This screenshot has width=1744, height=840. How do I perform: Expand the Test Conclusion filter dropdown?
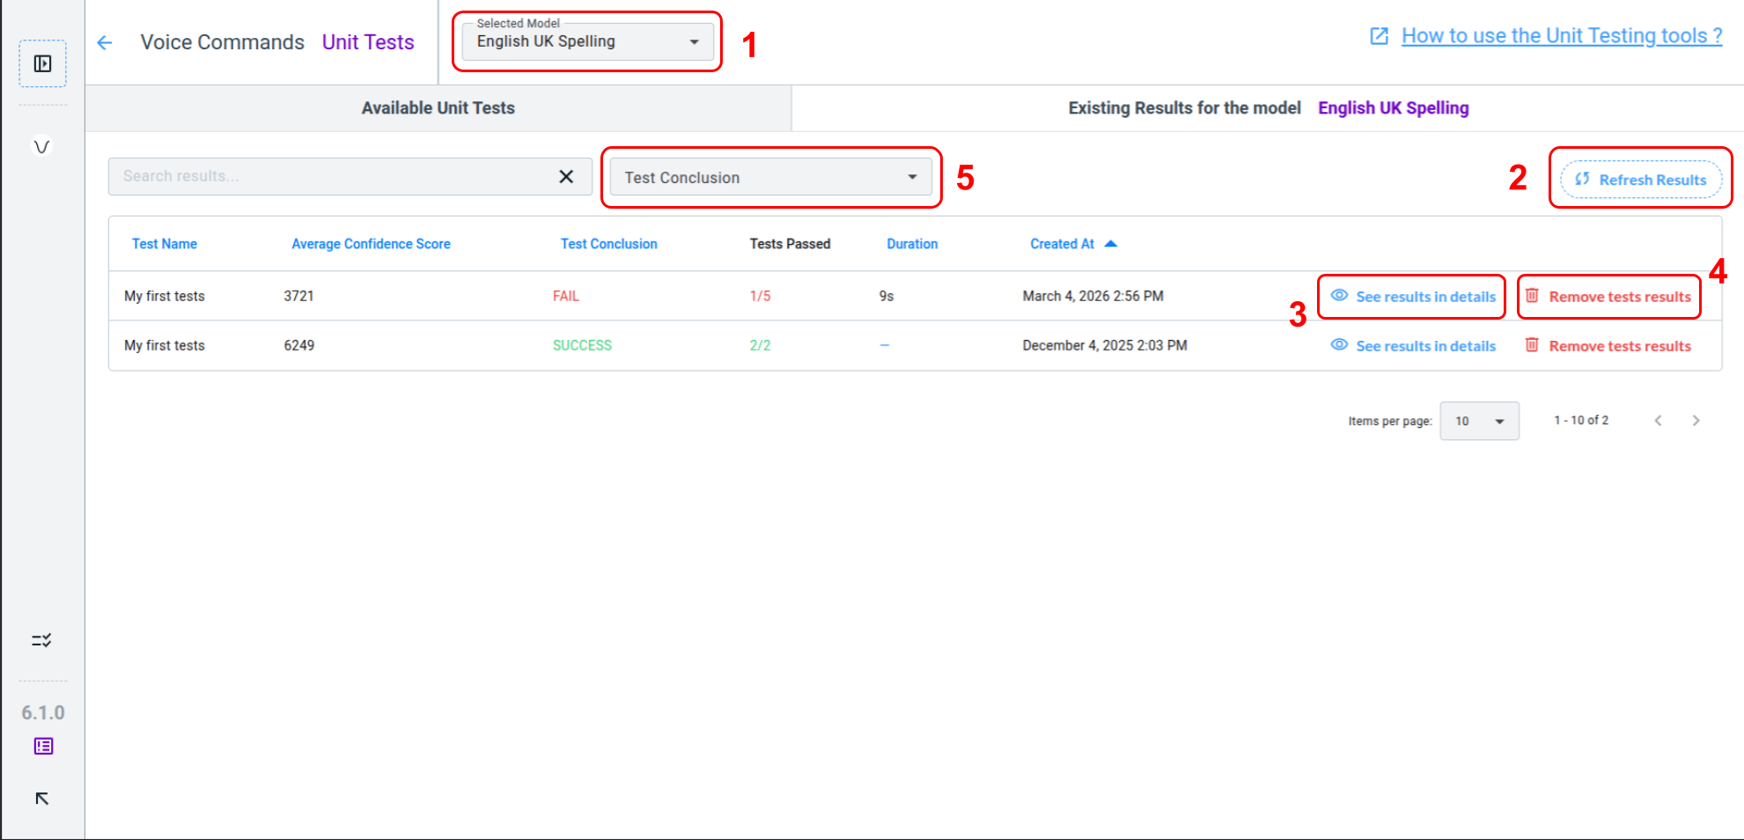coord(770,178)
